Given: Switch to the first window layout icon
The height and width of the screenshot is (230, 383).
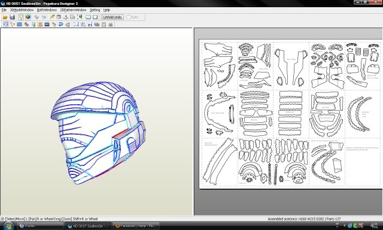Looking at the screenshot, I should click(x=88, y=17).
